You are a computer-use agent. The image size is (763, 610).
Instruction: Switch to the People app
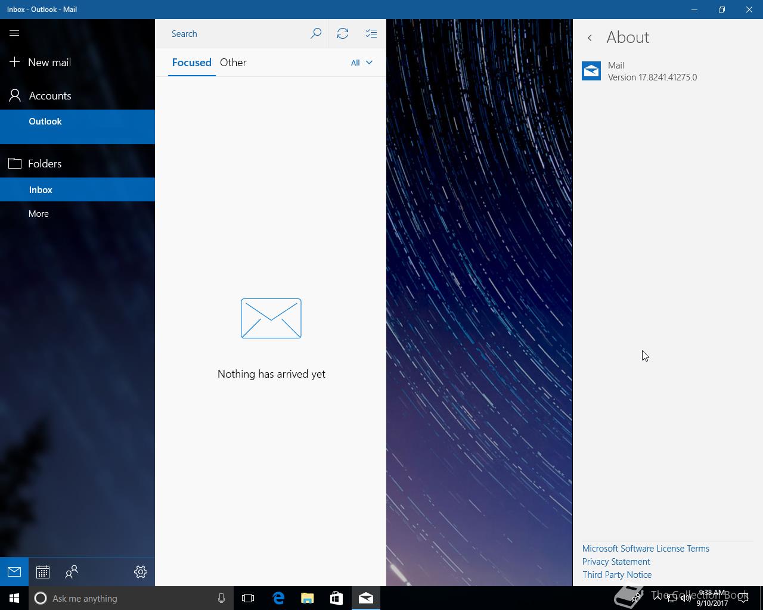point(72,572)
